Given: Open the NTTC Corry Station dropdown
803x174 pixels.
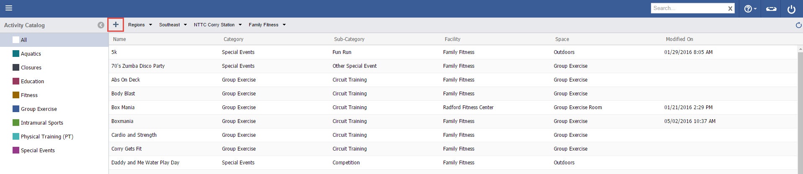Looking at the screenshot, I should (217, 25).
